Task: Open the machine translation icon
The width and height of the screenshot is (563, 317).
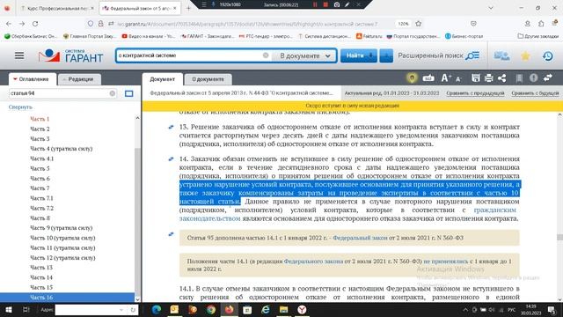Action: coord(428,78)
